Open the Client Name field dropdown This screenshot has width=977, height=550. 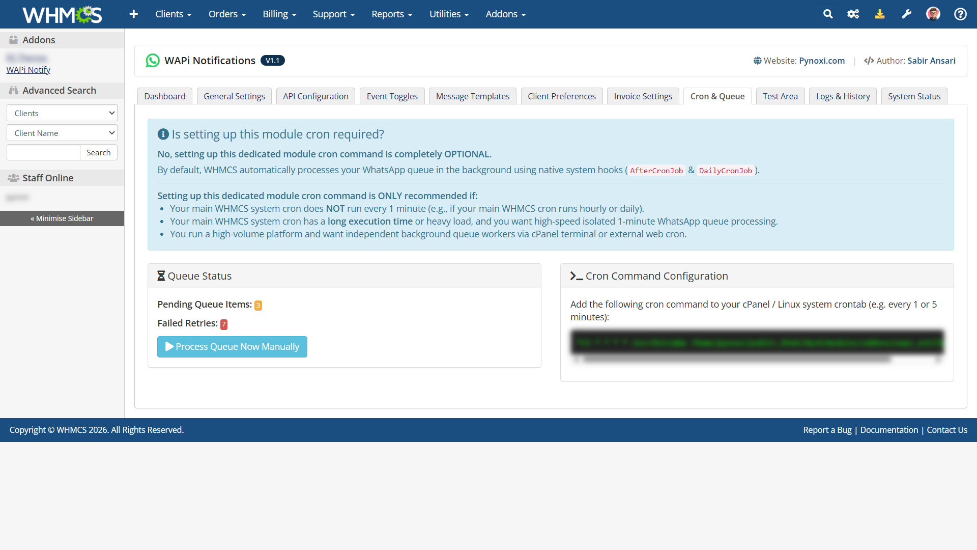(x=62, y=133)
